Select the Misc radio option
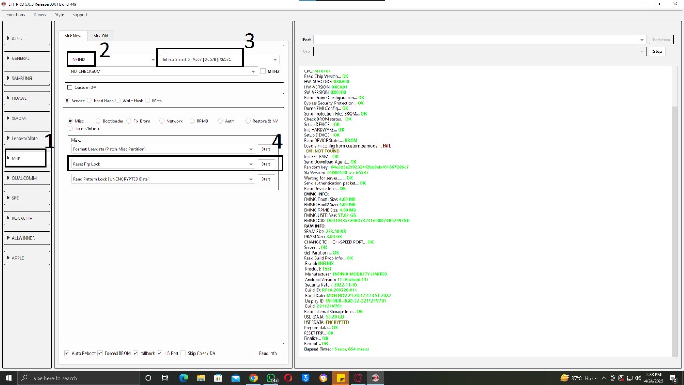Viewport: 684px width, 385px height. click(71, 121)
